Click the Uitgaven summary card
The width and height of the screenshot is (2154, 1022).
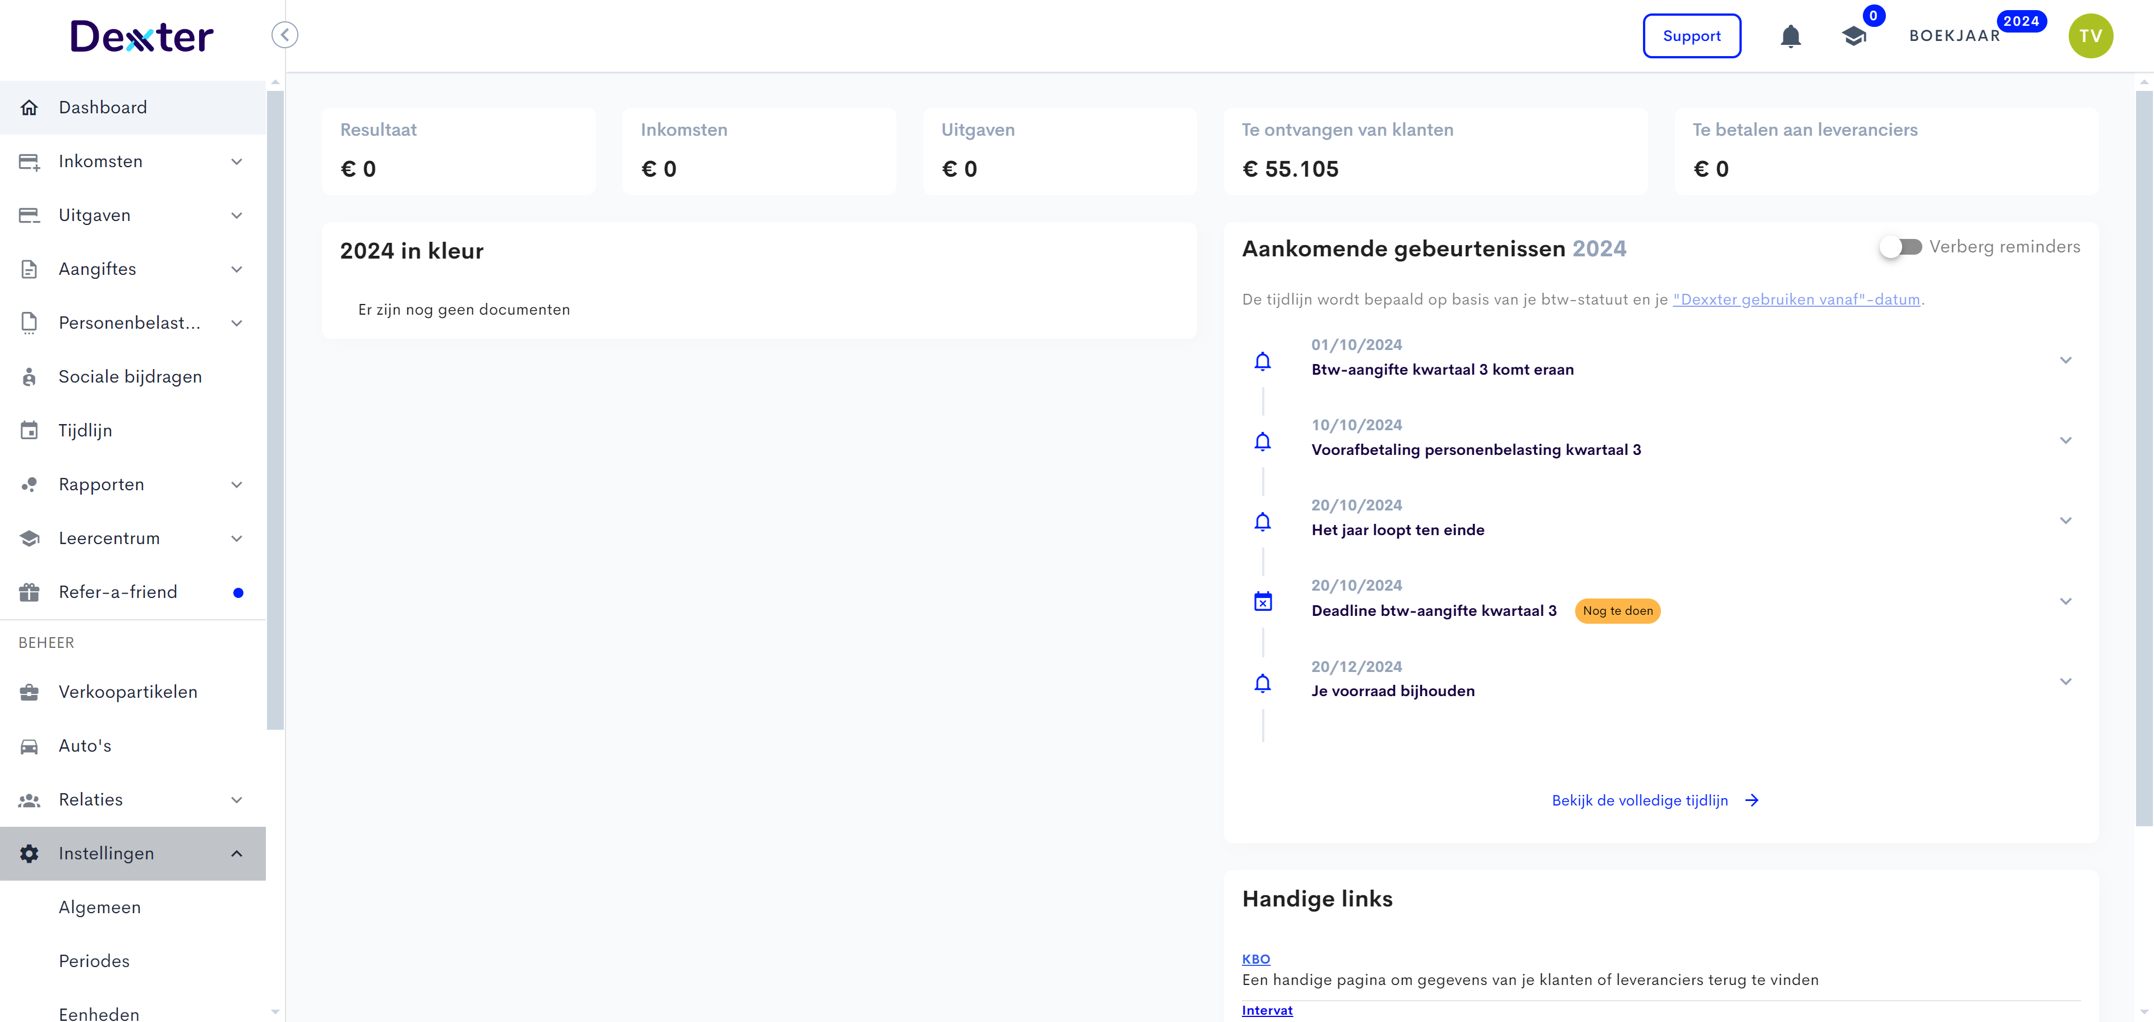pos(1060,151)
